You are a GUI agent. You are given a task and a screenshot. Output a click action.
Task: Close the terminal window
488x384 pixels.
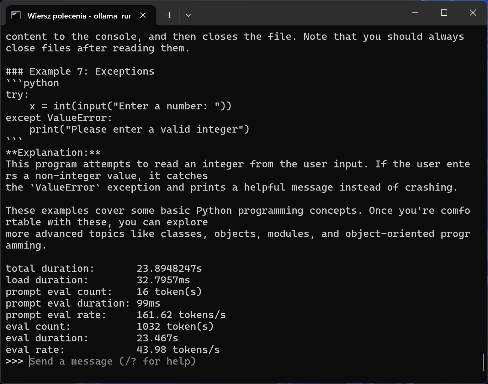point(473,13)
